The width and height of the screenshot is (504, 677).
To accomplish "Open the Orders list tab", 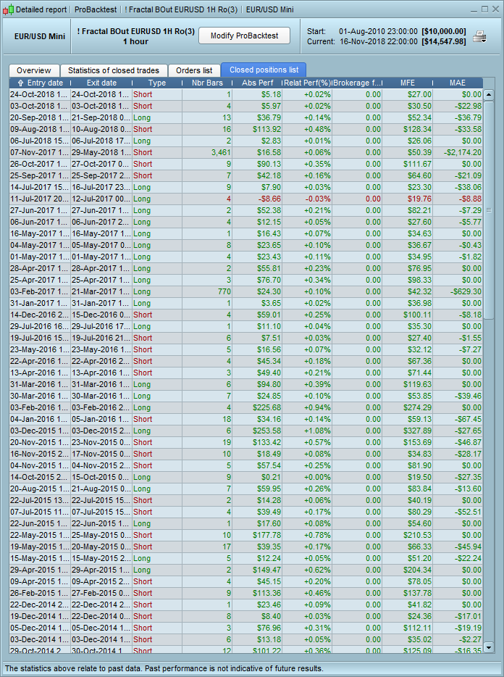I will pos(194,70).
